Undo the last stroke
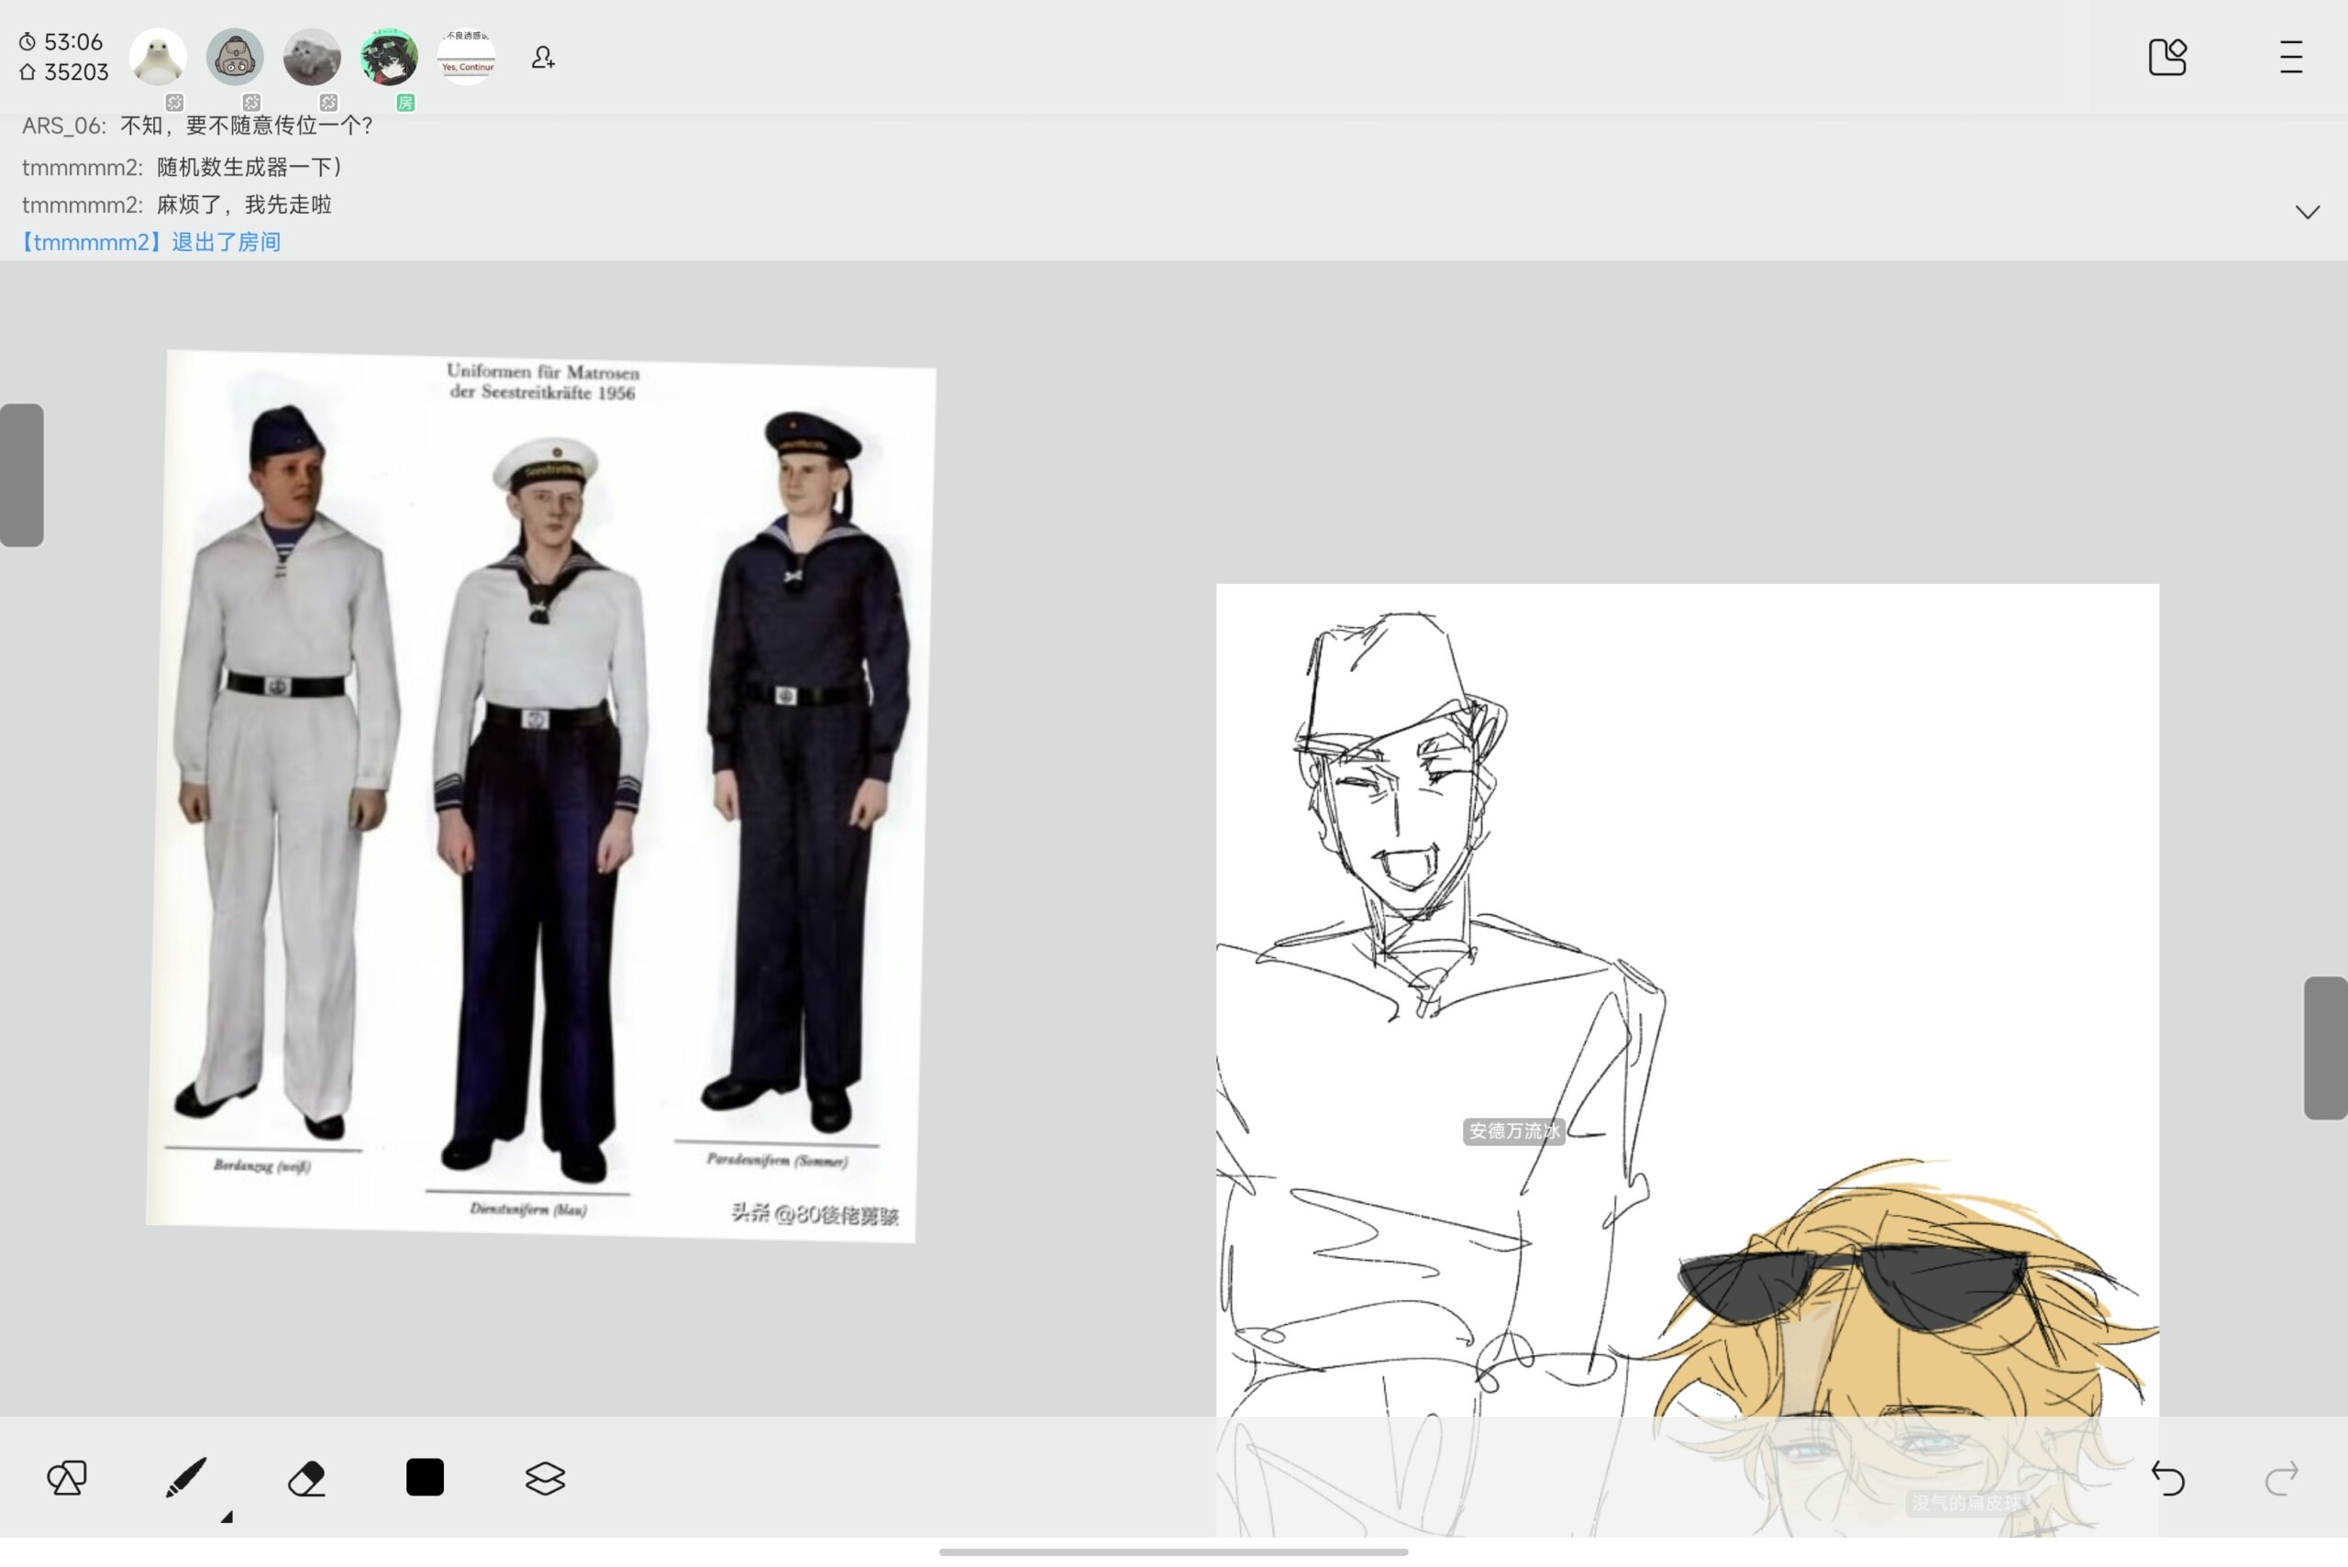This screenshot has width=2348, height=1567. point(2167,1478)
